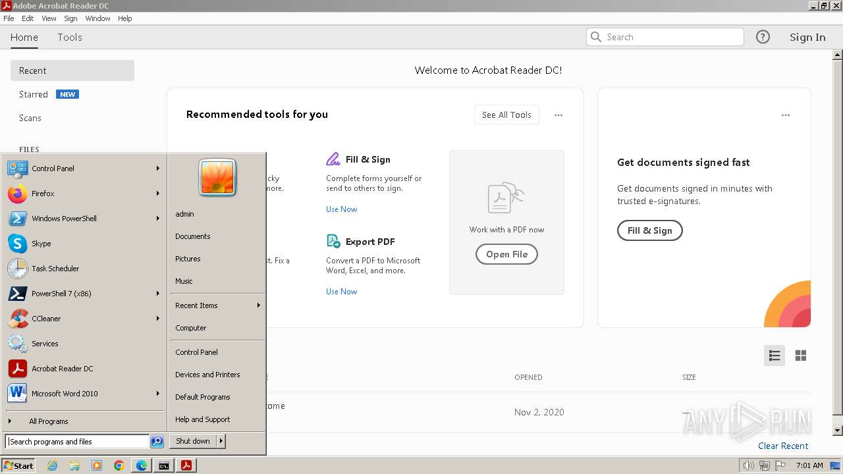Screen dimensions: 843x474
Task: Click the Acrobat Search field
Action: [665, 37]
